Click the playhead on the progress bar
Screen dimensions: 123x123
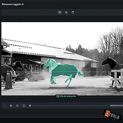tap(30, 106)
